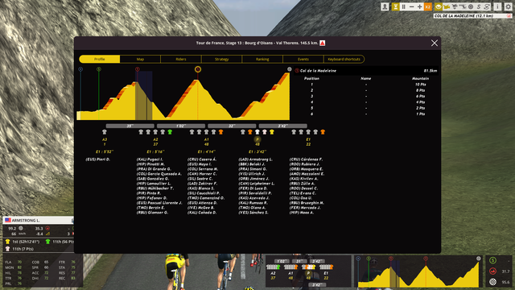Click the 32'' gap bar
This screenshot has width=515, height=290.
pos(232,126)
